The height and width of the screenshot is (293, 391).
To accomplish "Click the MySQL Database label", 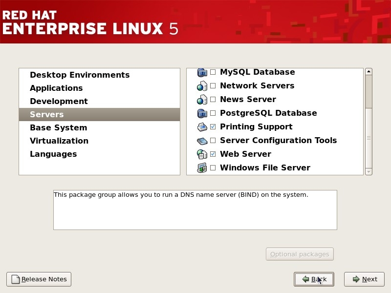I will click(258, 72).
